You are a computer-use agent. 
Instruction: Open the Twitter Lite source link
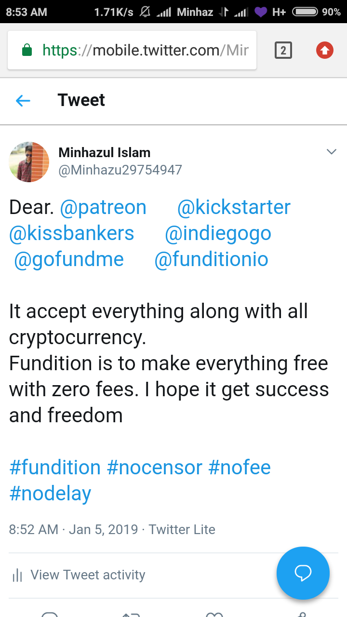(x=182, y=529)
